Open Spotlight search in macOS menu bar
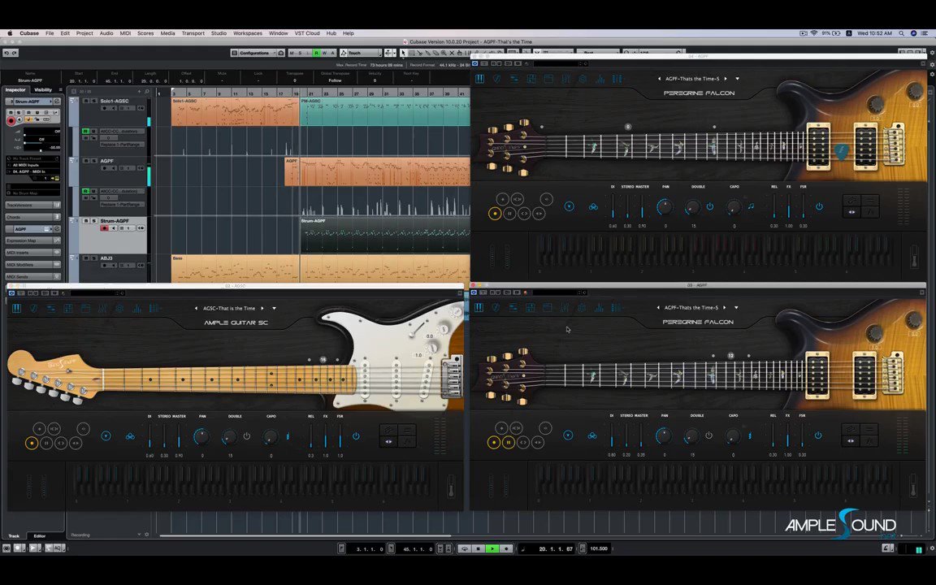The width and height of the screenshot is (936, 585). pos(901,33)
